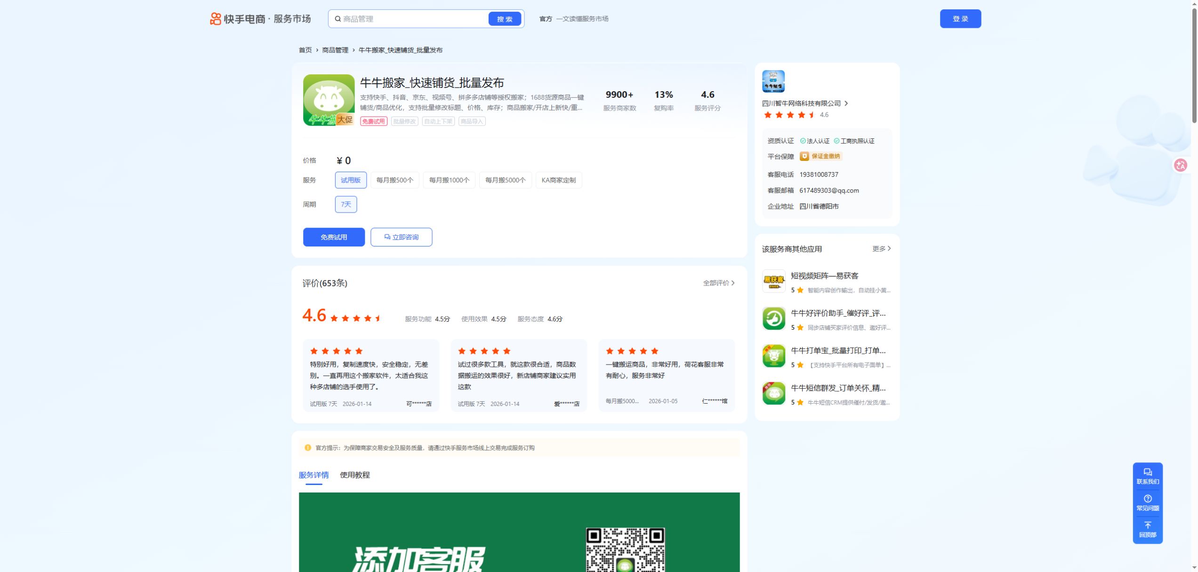
Task: Click the 添加客服 green banner image
Action: 519,532
